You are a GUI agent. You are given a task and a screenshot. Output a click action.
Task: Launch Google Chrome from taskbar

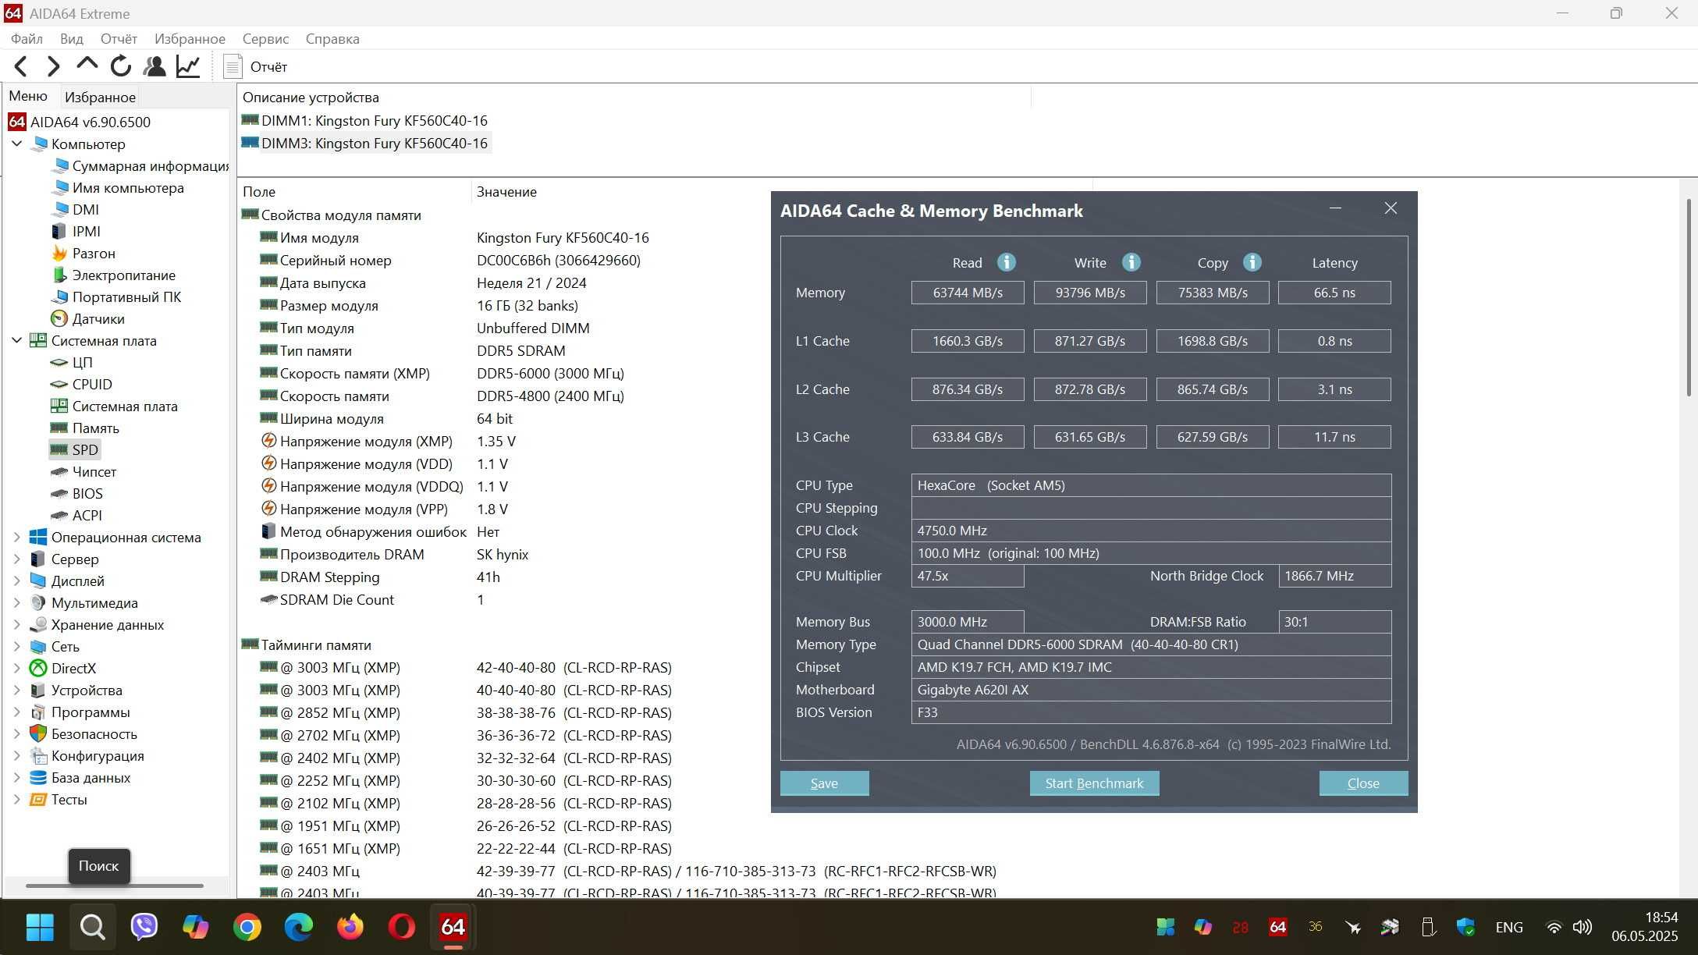tap(247, 927)
